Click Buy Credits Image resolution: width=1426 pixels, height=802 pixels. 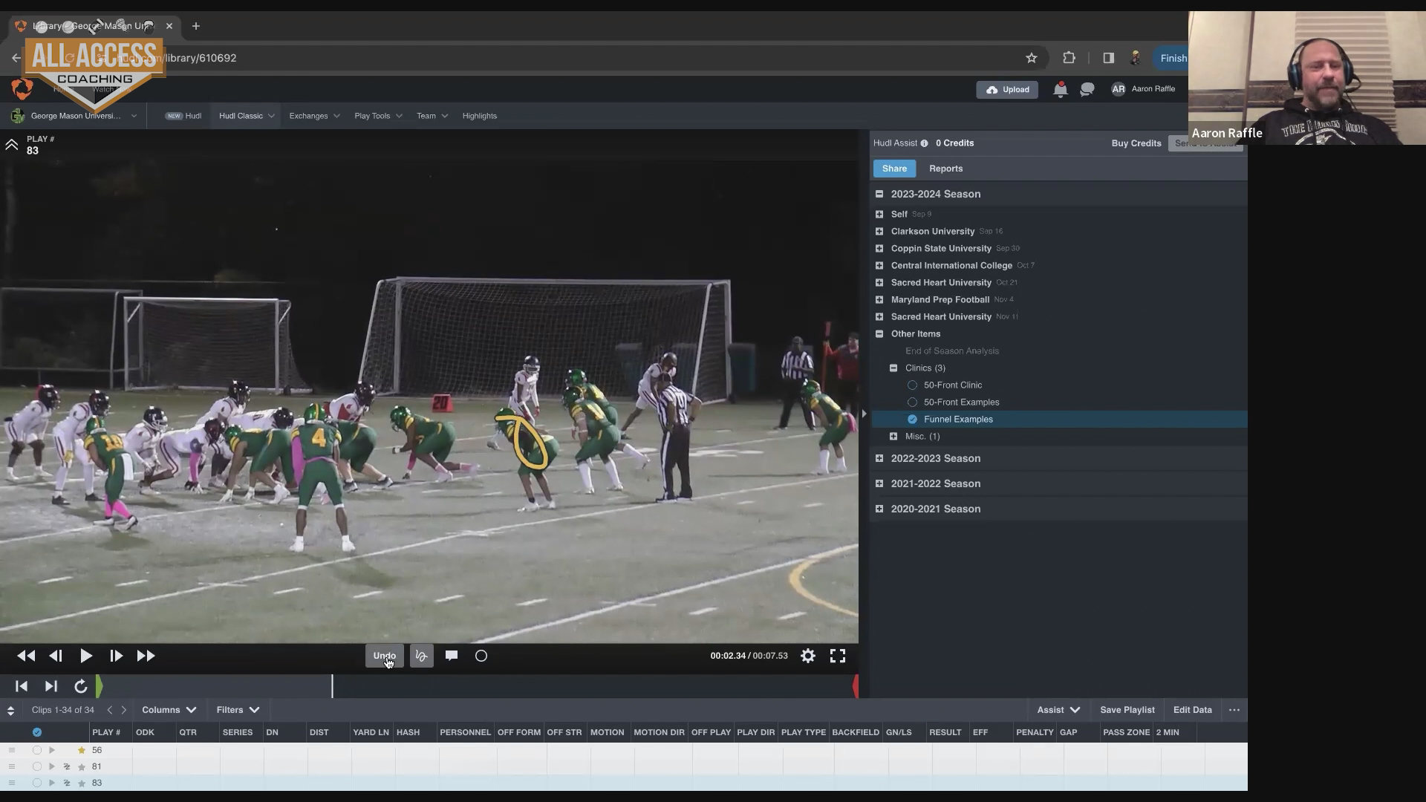(x=1136, y=143)
